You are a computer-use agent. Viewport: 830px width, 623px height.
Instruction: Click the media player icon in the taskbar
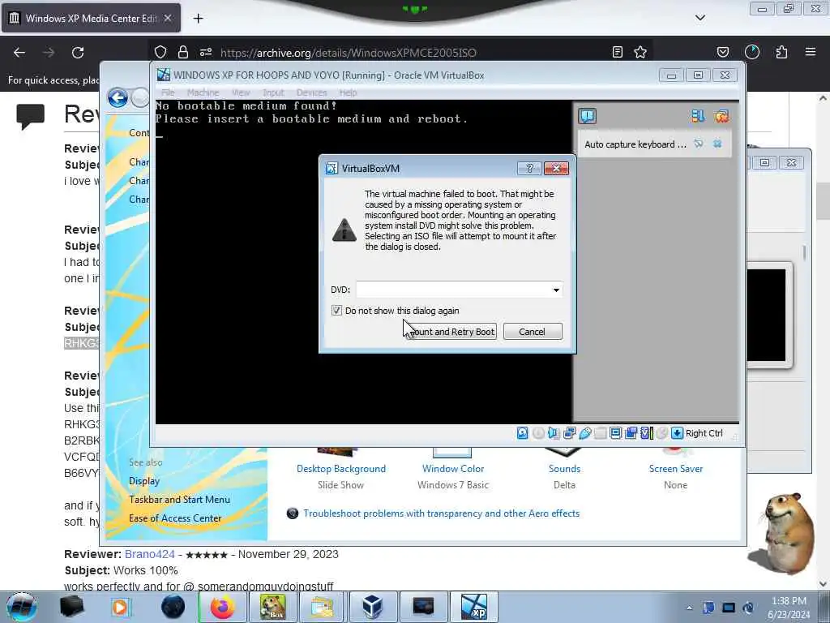click(122, 607)
